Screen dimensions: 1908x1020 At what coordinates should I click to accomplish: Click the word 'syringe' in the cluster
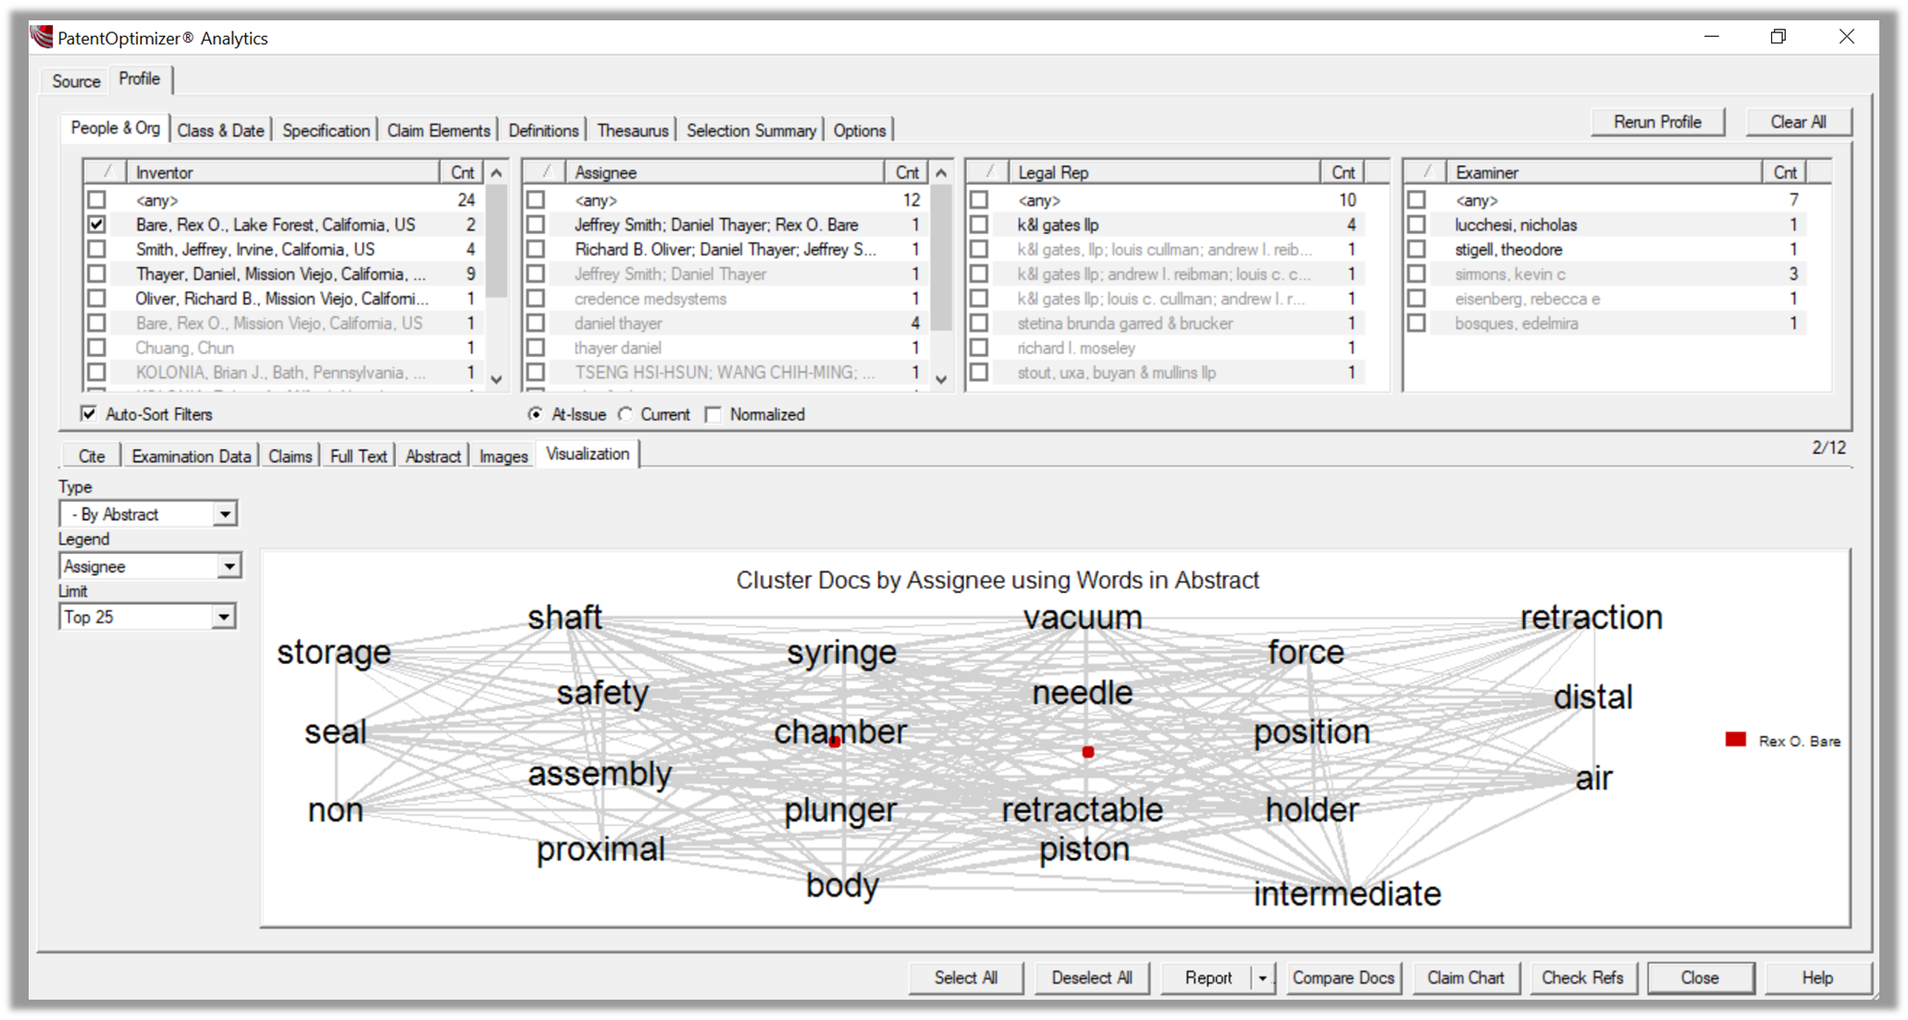(842, 653)
